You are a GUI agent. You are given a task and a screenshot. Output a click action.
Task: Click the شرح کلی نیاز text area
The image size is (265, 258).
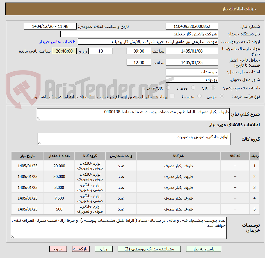(x=133, y=114)
